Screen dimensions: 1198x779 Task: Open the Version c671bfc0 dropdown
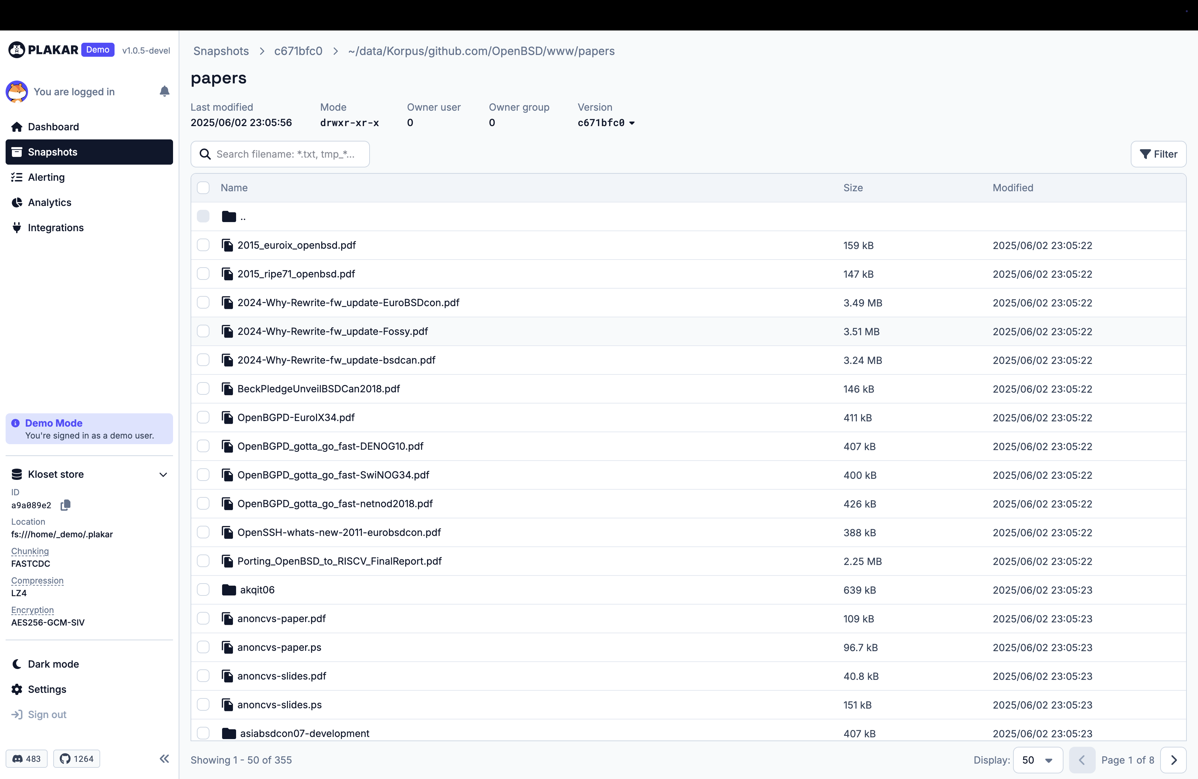pos(606,123)
